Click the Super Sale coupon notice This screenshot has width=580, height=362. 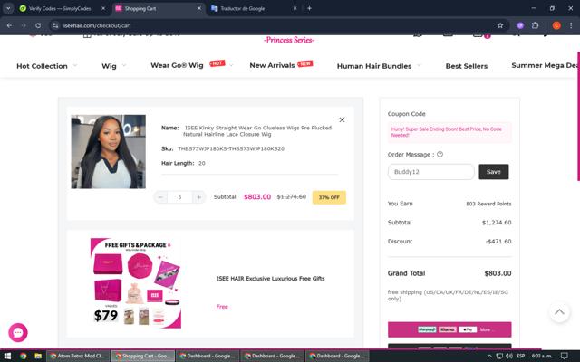point(449,132)
